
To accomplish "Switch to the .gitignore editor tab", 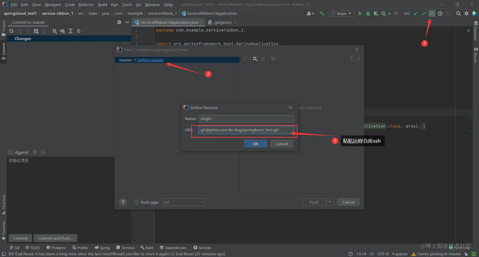I will pyautogui.click(x=222, y=22).
